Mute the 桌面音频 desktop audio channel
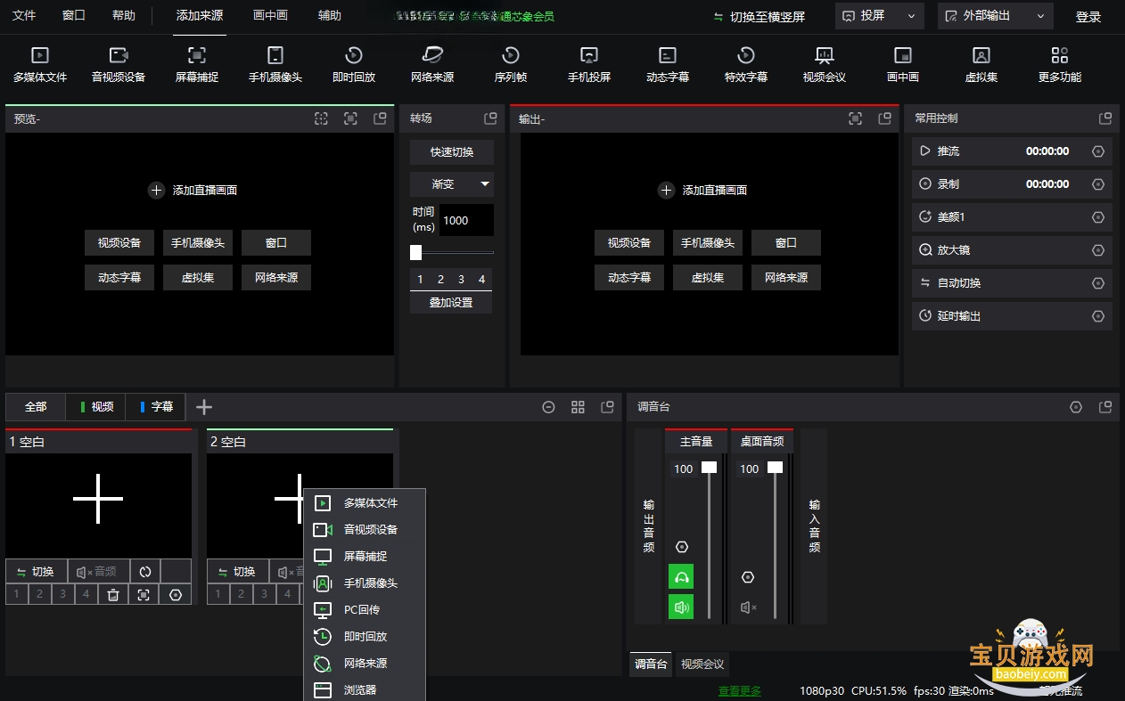 point(748,607)
